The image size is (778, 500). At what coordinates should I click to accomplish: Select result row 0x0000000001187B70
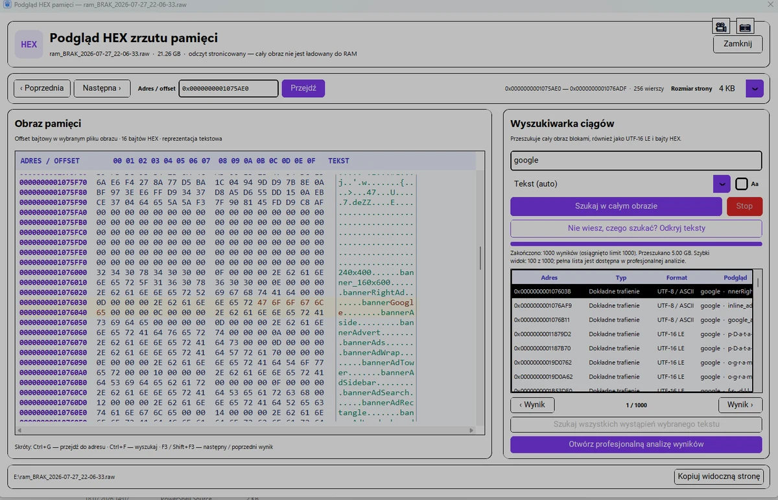[632, 348]
